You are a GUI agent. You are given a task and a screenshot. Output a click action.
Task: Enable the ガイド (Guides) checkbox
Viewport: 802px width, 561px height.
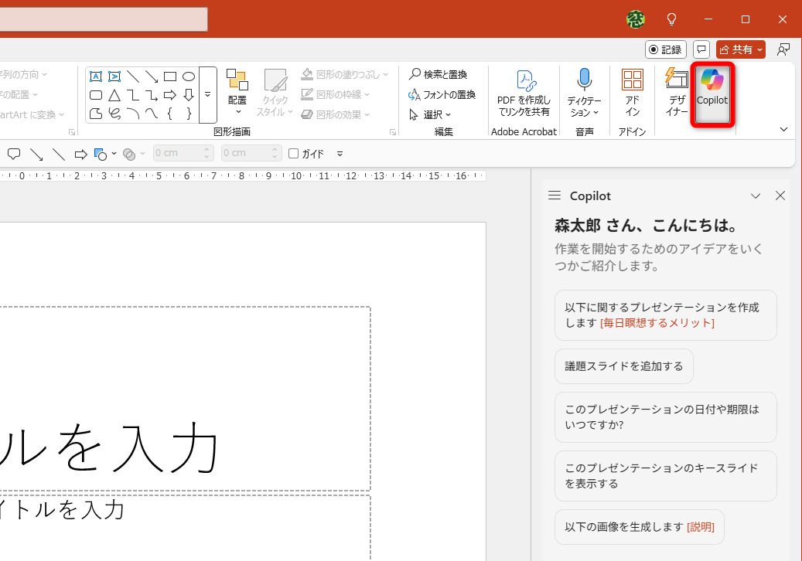pos(295,153)
